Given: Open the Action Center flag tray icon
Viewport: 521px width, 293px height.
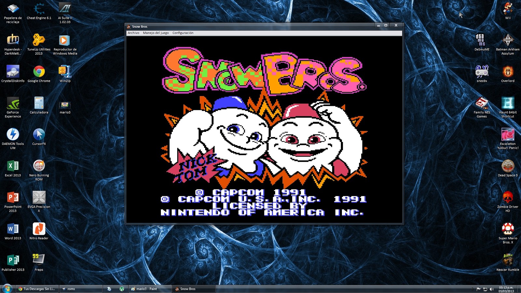Looking at the screenshot, I should (x=479, y=289).
